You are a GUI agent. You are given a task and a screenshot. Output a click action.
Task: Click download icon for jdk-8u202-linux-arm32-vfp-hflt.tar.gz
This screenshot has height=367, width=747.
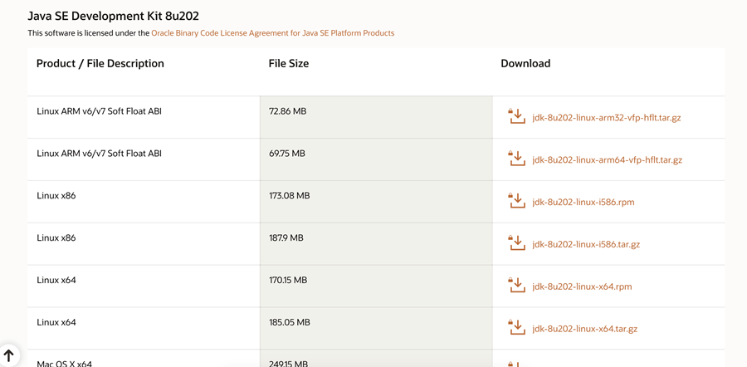(x=517, y=116)
